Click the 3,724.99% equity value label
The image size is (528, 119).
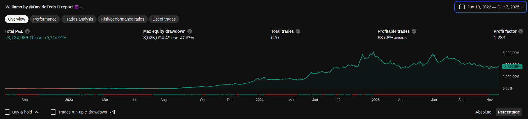pyautogui.click(x=512, y=67)
